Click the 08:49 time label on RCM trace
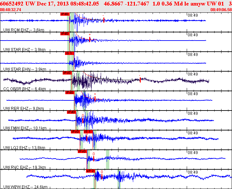Screen dimensions: 232x189 click(x=193, y=15)
